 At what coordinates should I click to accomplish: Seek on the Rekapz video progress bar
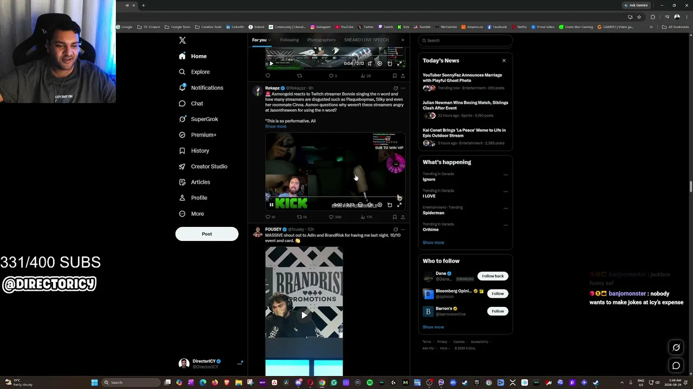click(335, 198)
